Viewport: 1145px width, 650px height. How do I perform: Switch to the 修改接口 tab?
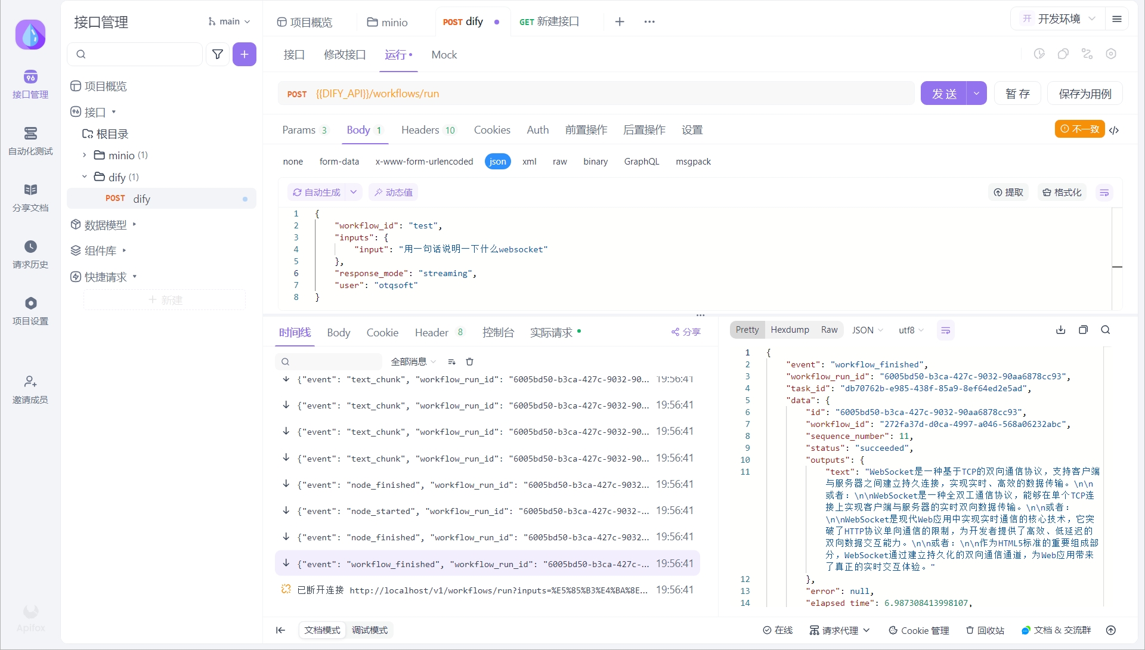pyautogui.click(x=345, y=54)
